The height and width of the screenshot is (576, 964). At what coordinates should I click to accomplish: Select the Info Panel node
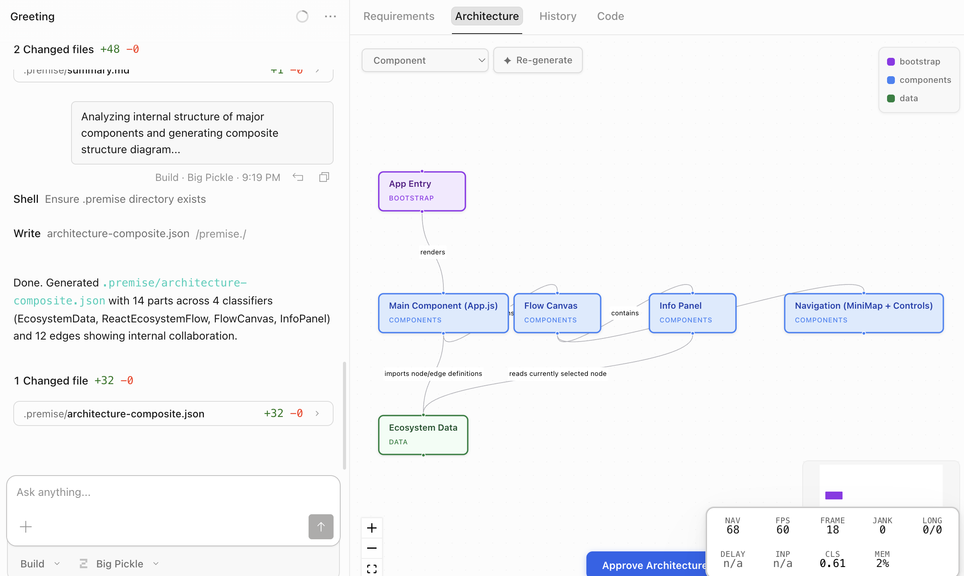click(693, 313)
